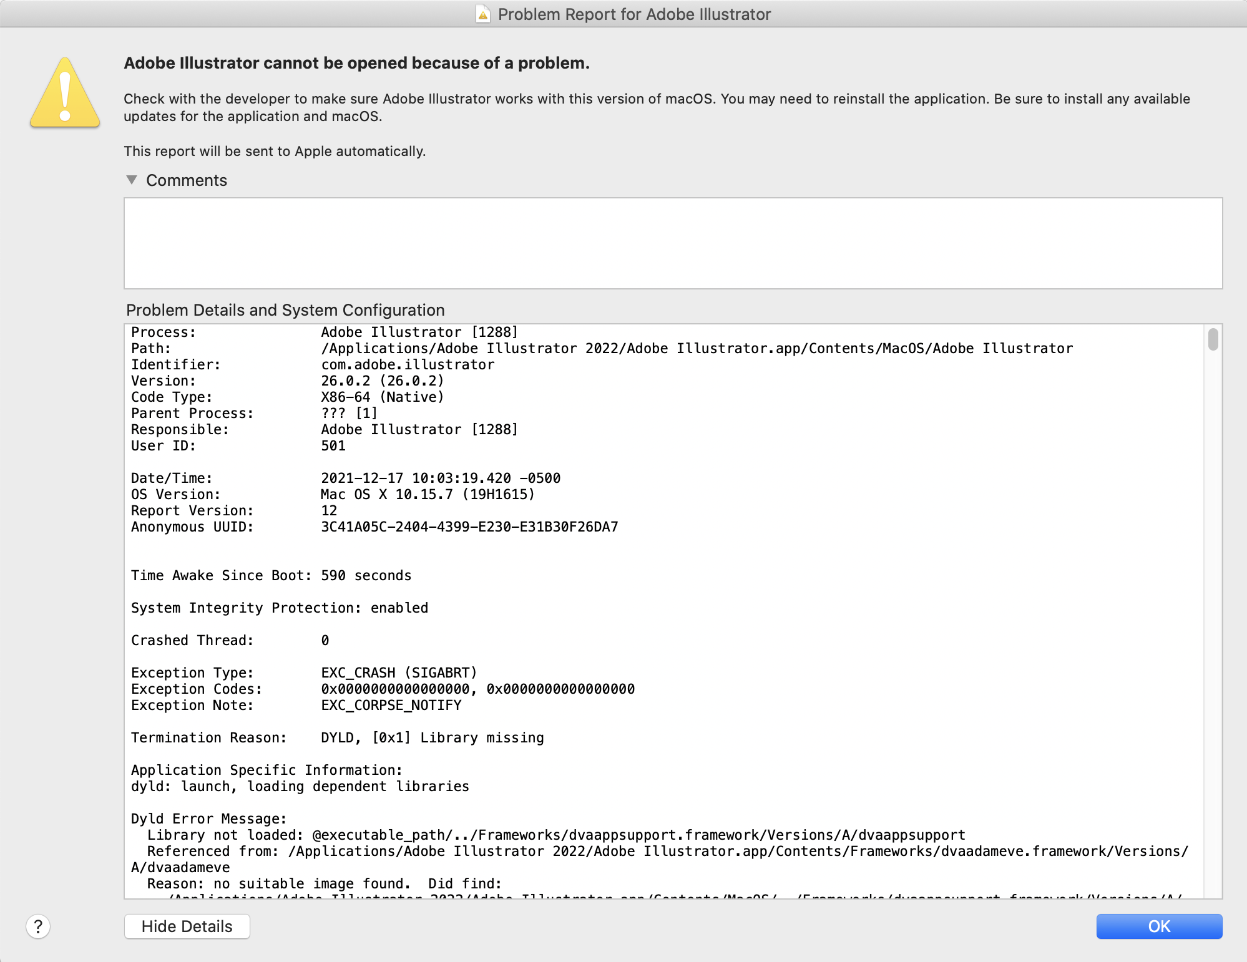Click the Dyld Error Message text
Screen dimensions: 1247x962
[208, 819]
